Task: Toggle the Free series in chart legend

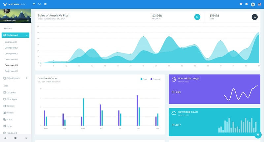Action: coord(144,79)
